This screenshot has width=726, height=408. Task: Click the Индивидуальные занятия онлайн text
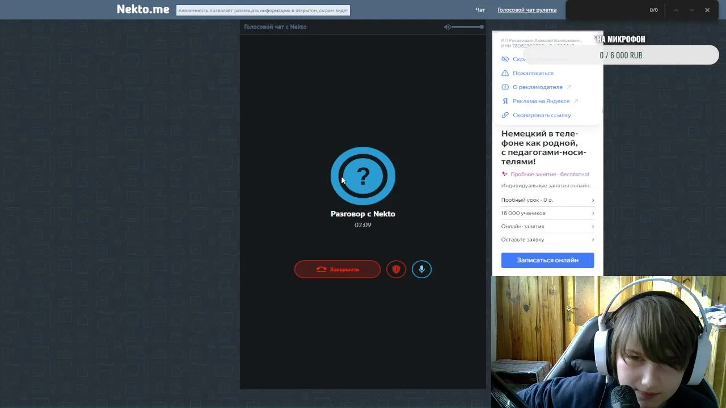pos(546,185)
